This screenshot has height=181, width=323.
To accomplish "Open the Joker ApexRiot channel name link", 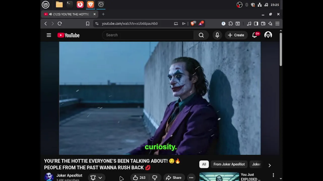I will [69, 175].
